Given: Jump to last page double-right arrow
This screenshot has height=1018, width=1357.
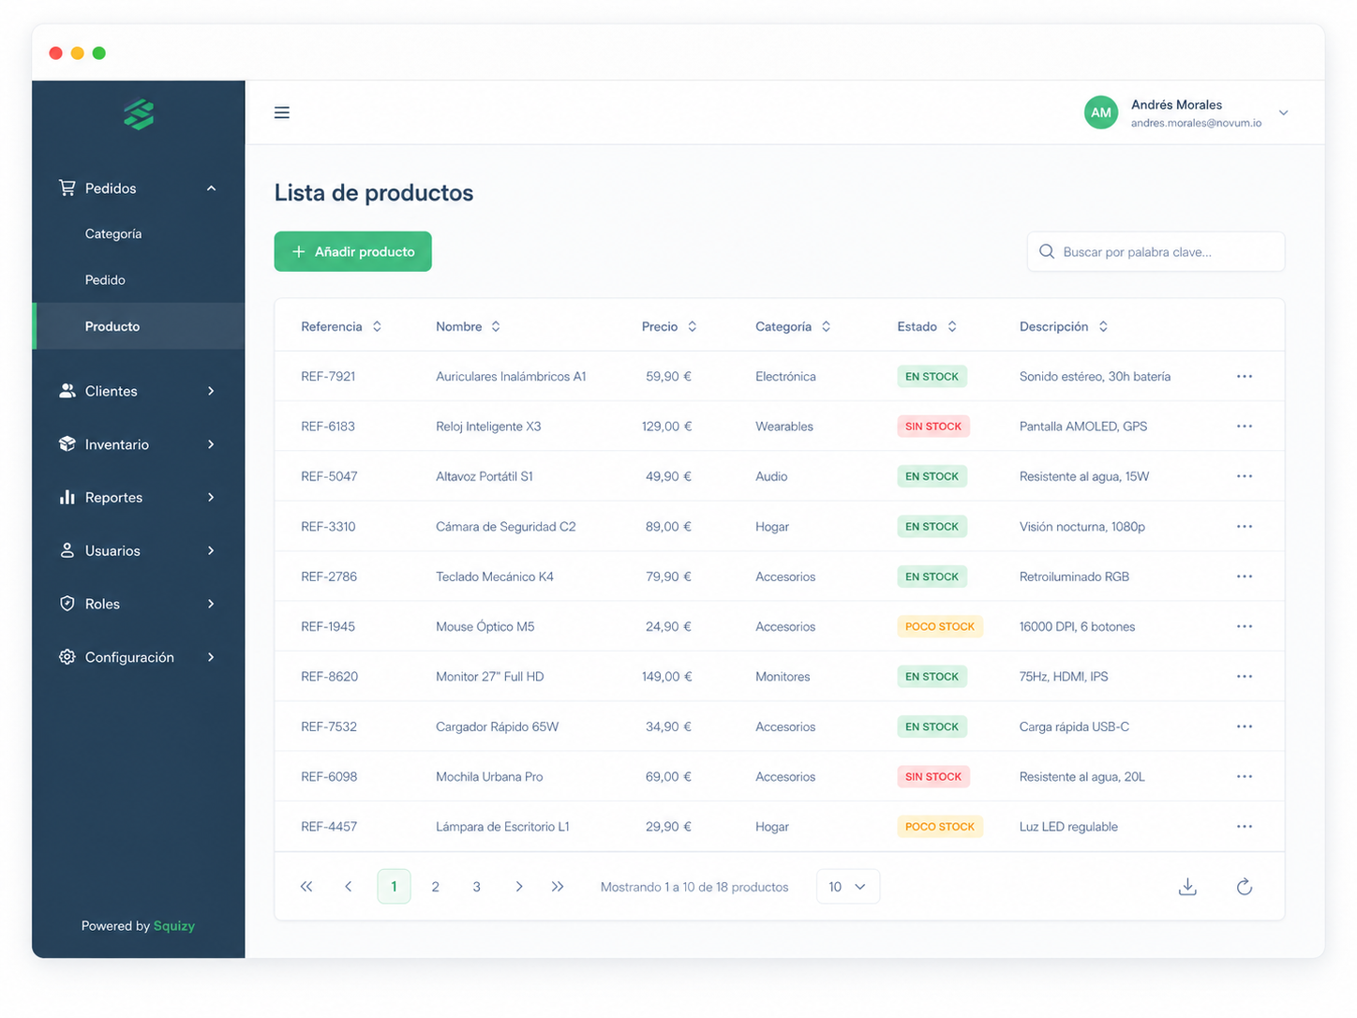Looking at the screenshot, I should pyautogui.click(x=558, y=887).
